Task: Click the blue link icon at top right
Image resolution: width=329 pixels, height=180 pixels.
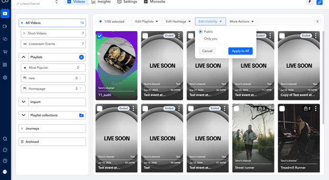Action: [x=319, y=2]
